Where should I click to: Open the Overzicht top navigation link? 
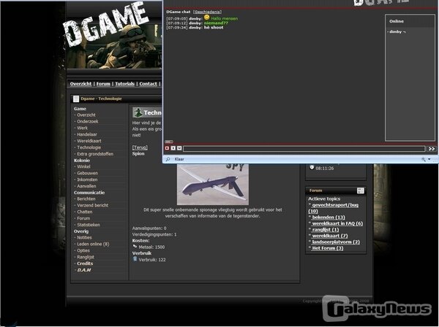(x=81, y=84)
